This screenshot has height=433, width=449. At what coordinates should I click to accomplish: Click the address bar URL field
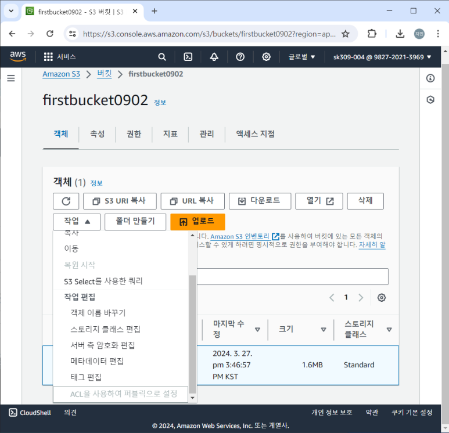click(209, 34)
